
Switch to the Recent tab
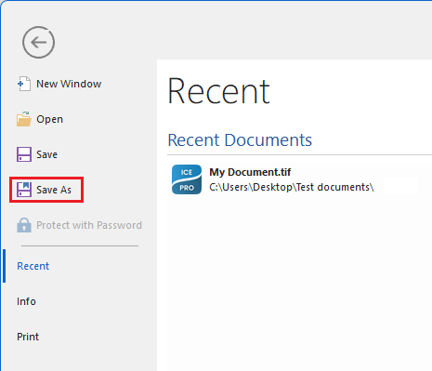coord(33,266)
